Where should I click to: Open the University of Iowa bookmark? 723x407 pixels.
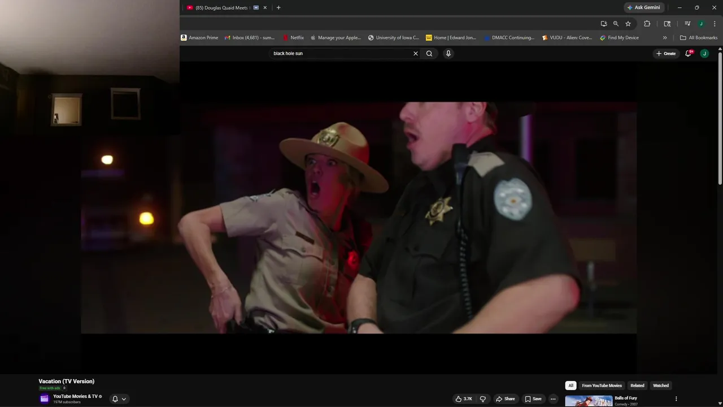tap(394, 38)
